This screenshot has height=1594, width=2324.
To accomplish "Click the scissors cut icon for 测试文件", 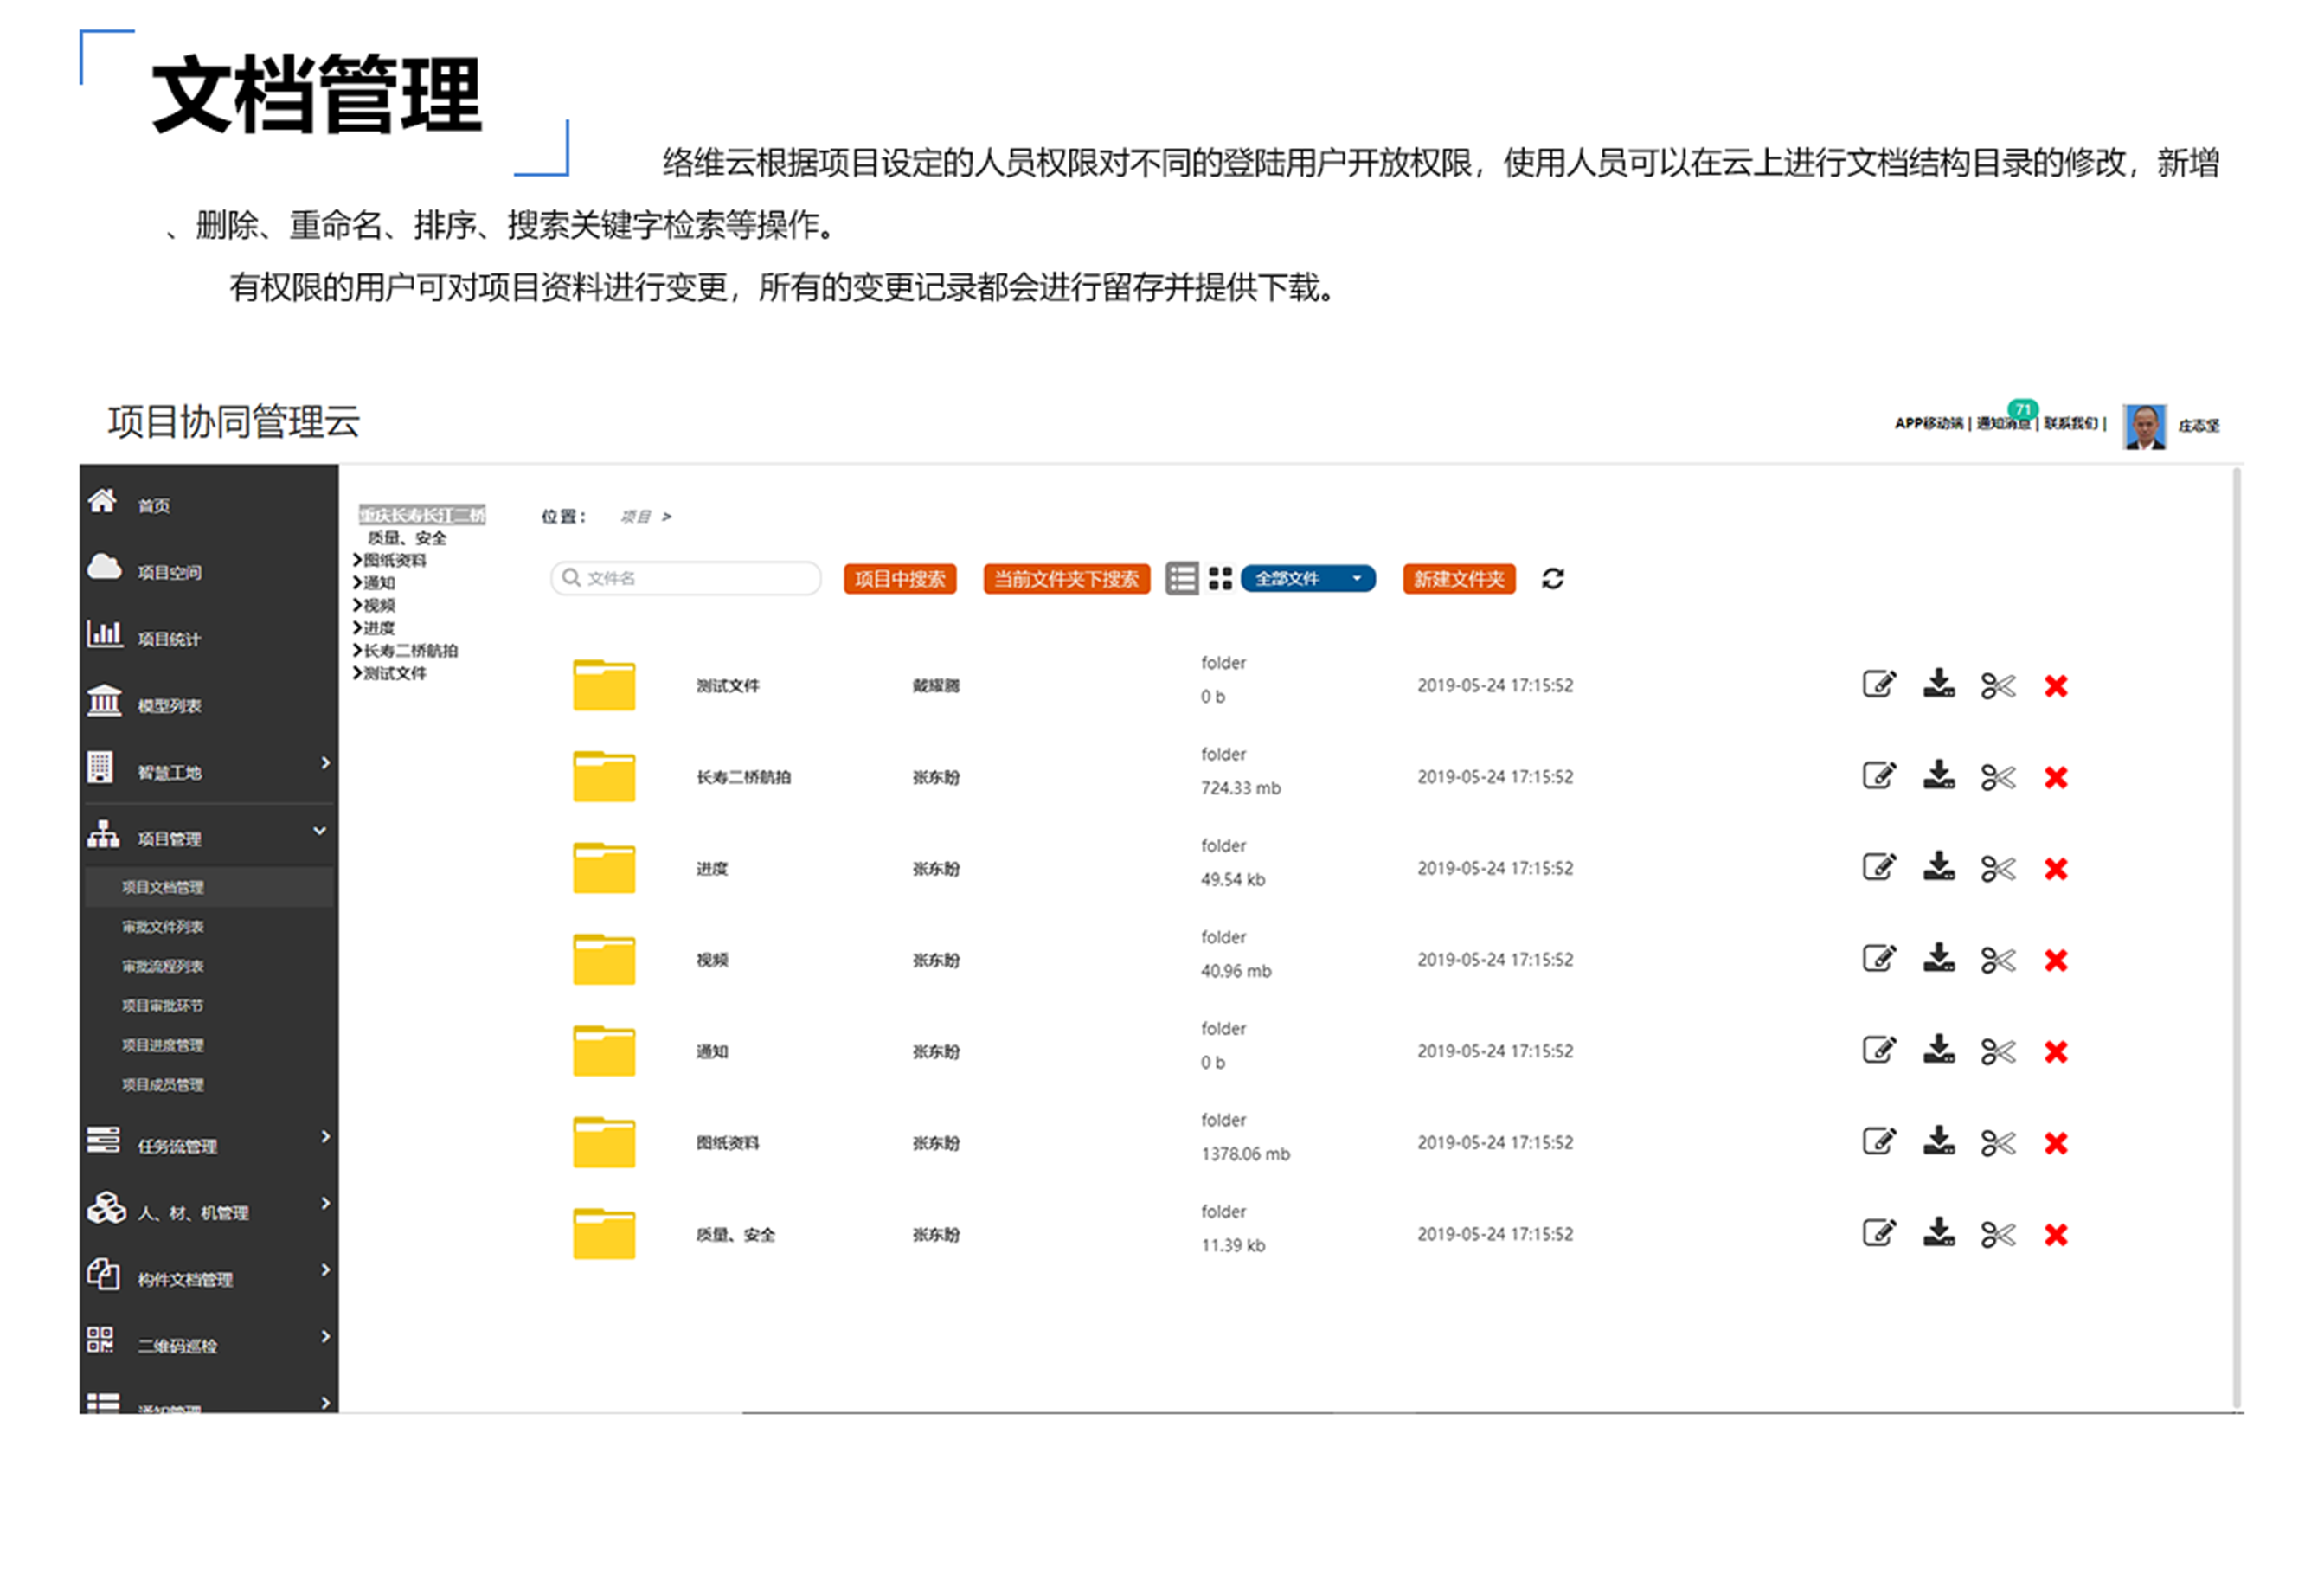I will point(1998,686).
